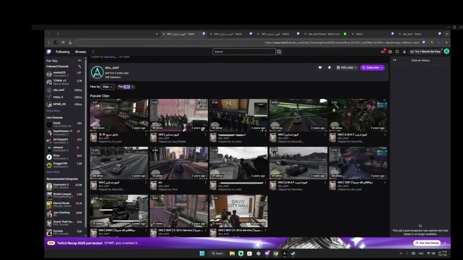The image size is (463, 260).
Task: Click the Subscribe button
Action: coord(372,68)
